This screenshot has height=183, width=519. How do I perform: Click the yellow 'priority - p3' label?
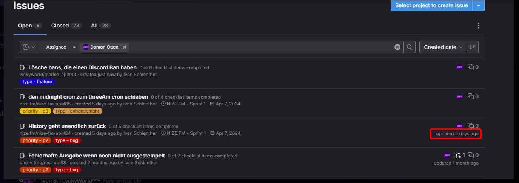point(35,111)
